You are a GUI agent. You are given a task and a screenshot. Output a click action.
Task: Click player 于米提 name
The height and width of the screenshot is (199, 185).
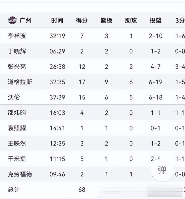coord(17,159)
